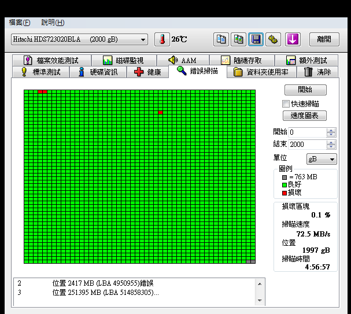Viewport: 351px width, 314px height.
Task: Open the 單位 unit gB dropdown
Action: 322,159
